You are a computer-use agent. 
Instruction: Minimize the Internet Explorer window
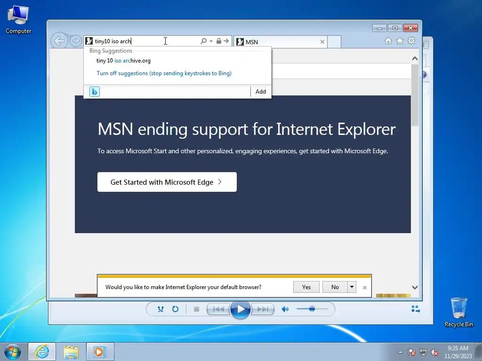point(380,28)
